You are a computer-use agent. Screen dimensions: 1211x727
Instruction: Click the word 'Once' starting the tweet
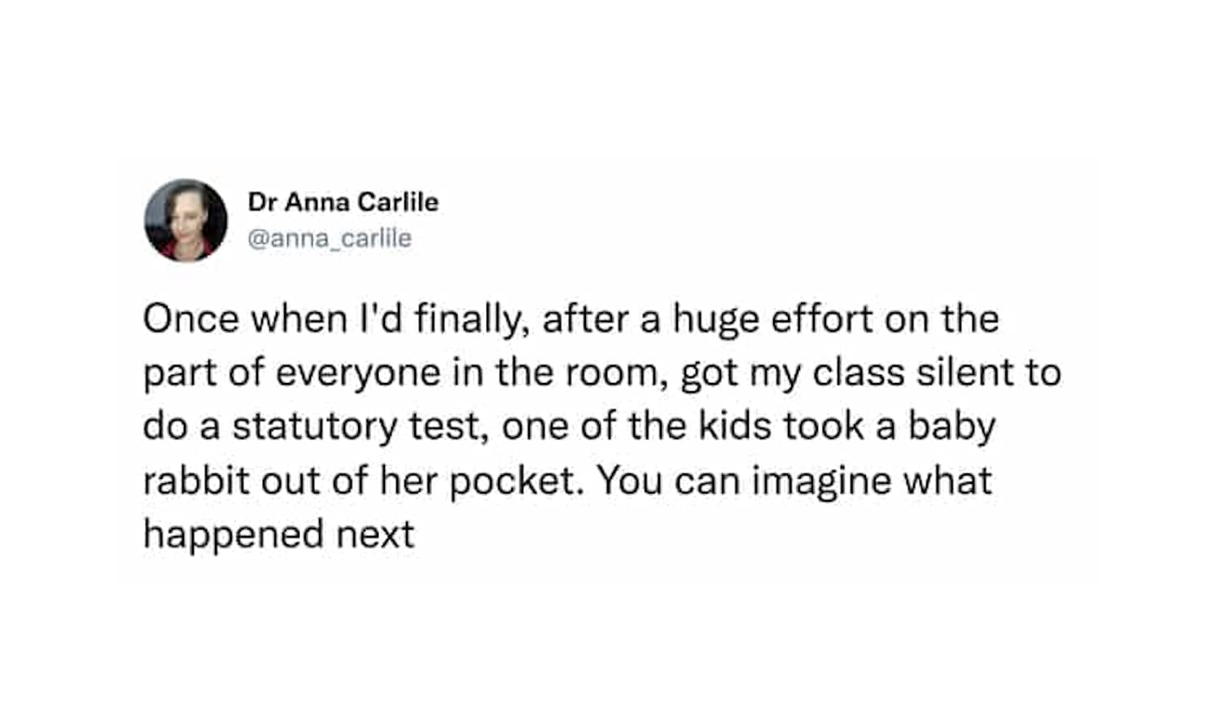point(190,318)
